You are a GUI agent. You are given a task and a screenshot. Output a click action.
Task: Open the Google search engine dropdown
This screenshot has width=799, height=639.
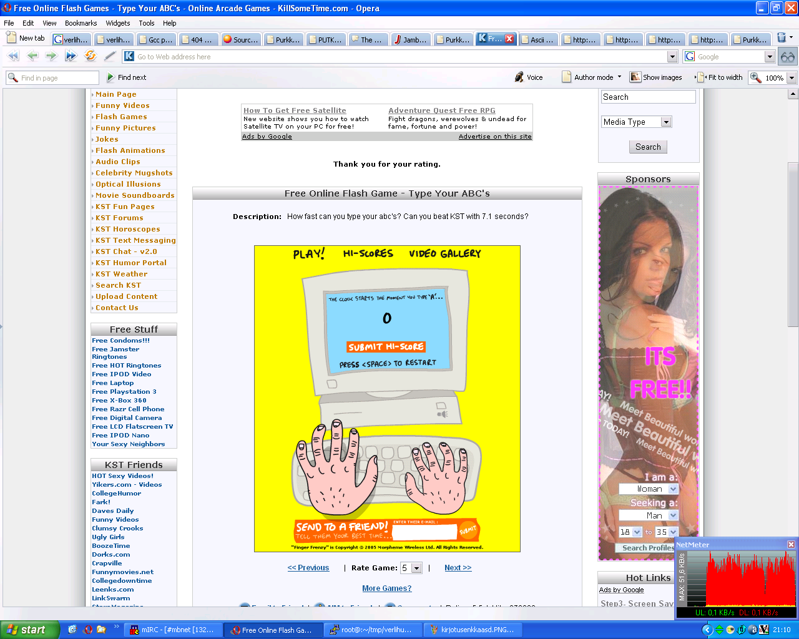(770, 57)
